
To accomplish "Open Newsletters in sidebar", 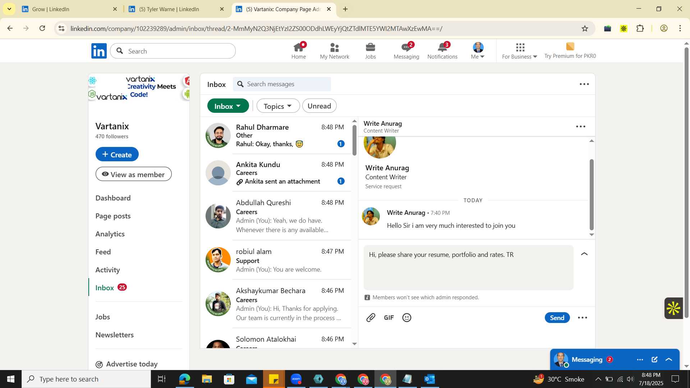I will 114,335.
